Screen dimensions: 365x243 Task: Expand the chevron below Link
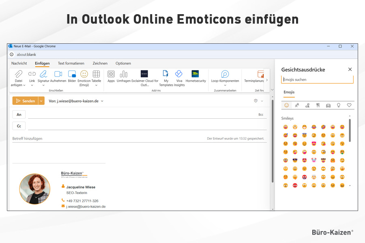[x=32, y=85]
